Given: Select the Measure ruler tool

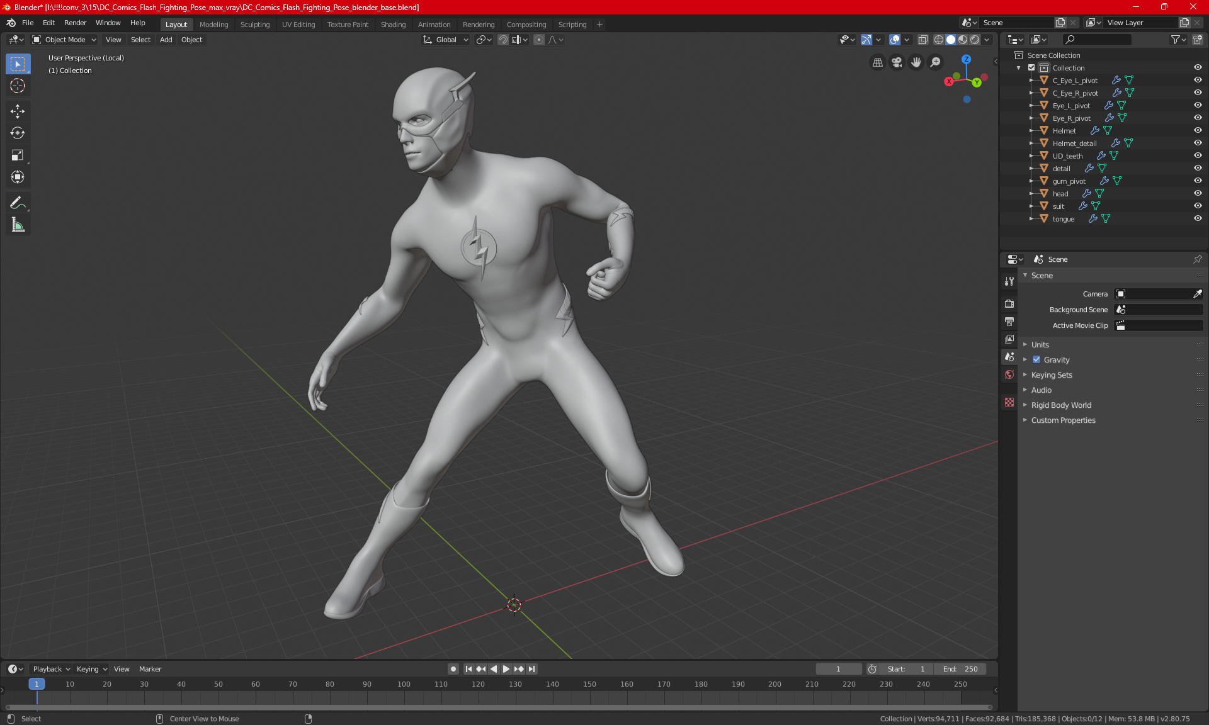Looking at the screenshot, I should [18, 225].
